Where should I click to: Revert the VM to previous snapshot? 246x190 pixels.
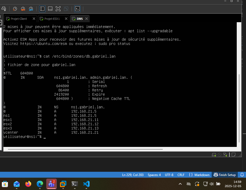click(x=23, y=9)
